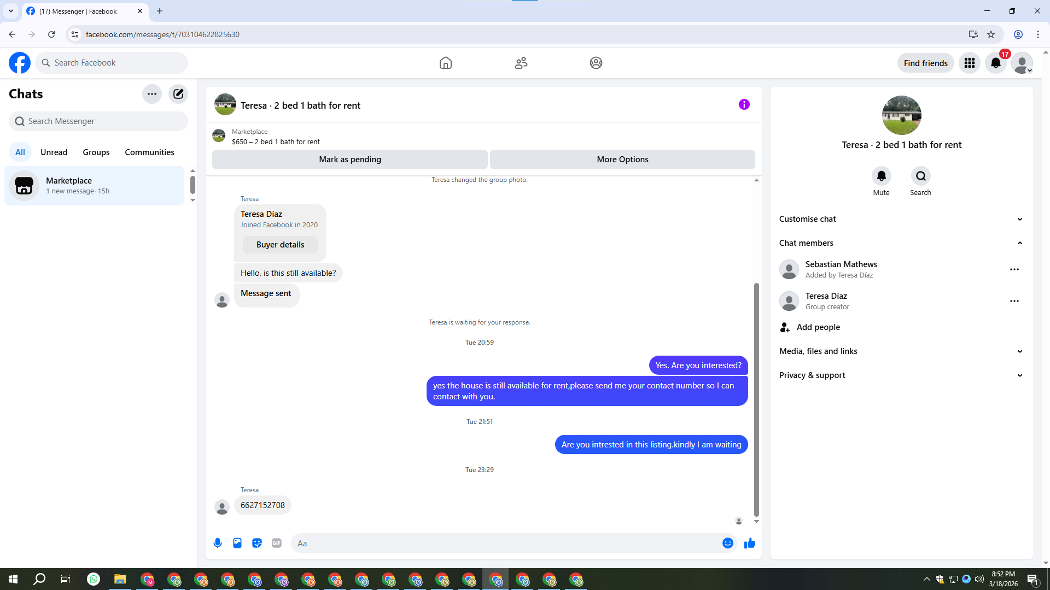1050x590 pixels.
Task: Click Mark as pending button
Action: [350, 160]
